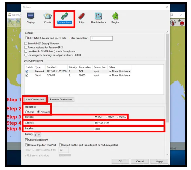191x170 pixels.
Task: Click TCP cell in Network row
Action: pyautogui.click(x=81, y=71)
